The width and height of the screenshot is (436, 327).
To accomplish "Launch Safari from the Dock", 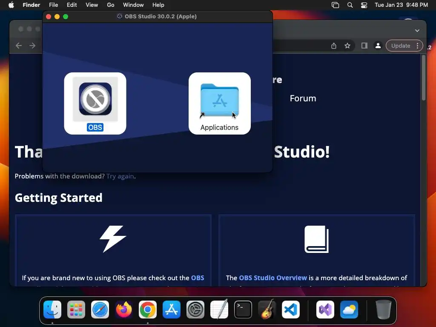I will tap(100, 310).
